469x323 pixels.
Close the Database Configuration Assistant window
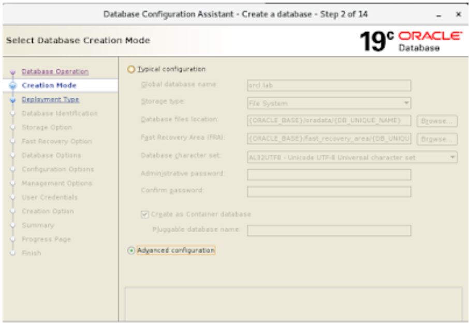(x=458, y=14)
